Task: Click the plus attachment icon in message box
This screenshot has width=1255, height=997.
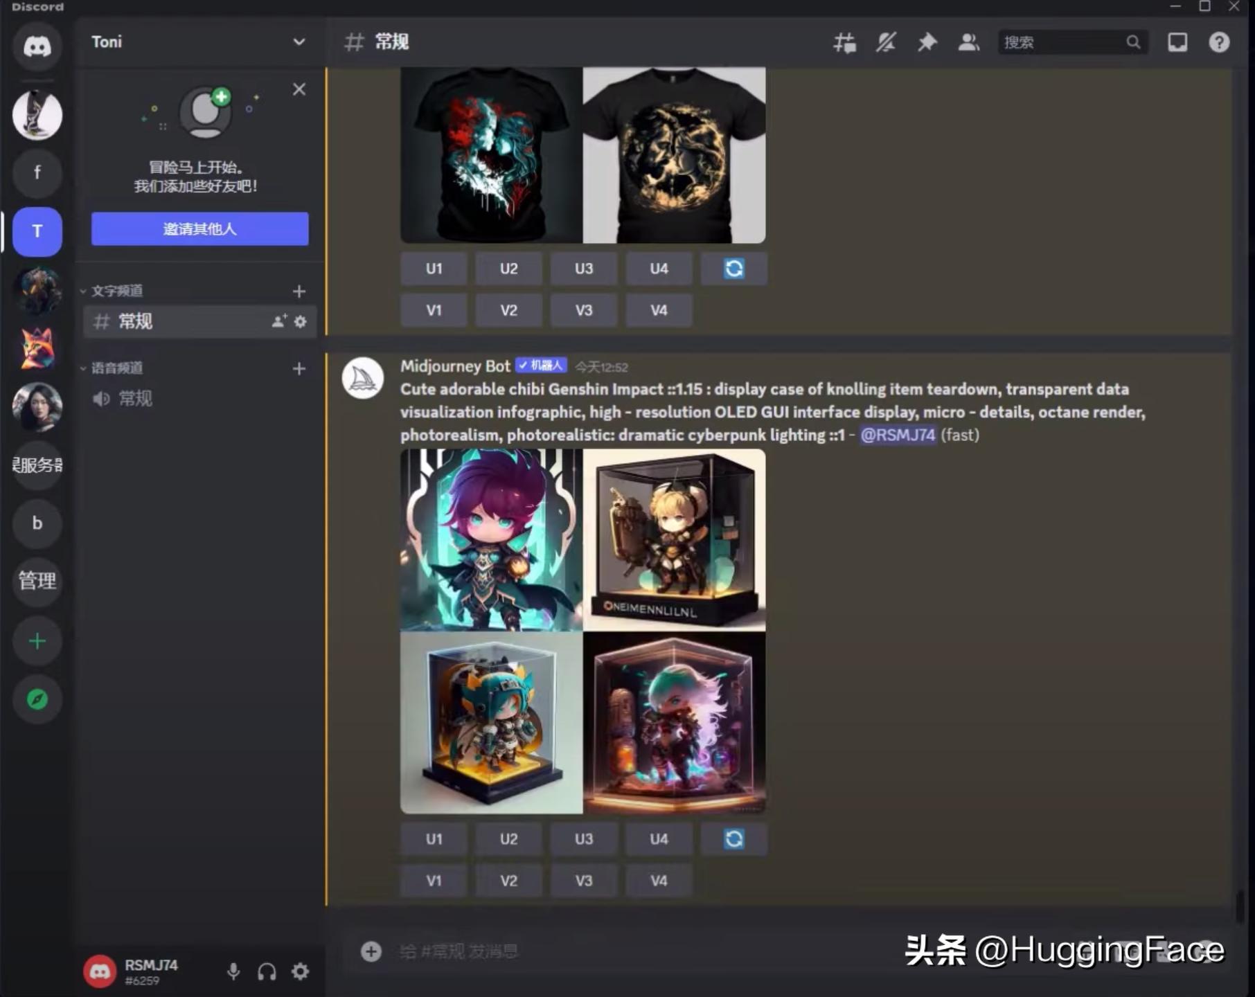Action: (371, 951)
